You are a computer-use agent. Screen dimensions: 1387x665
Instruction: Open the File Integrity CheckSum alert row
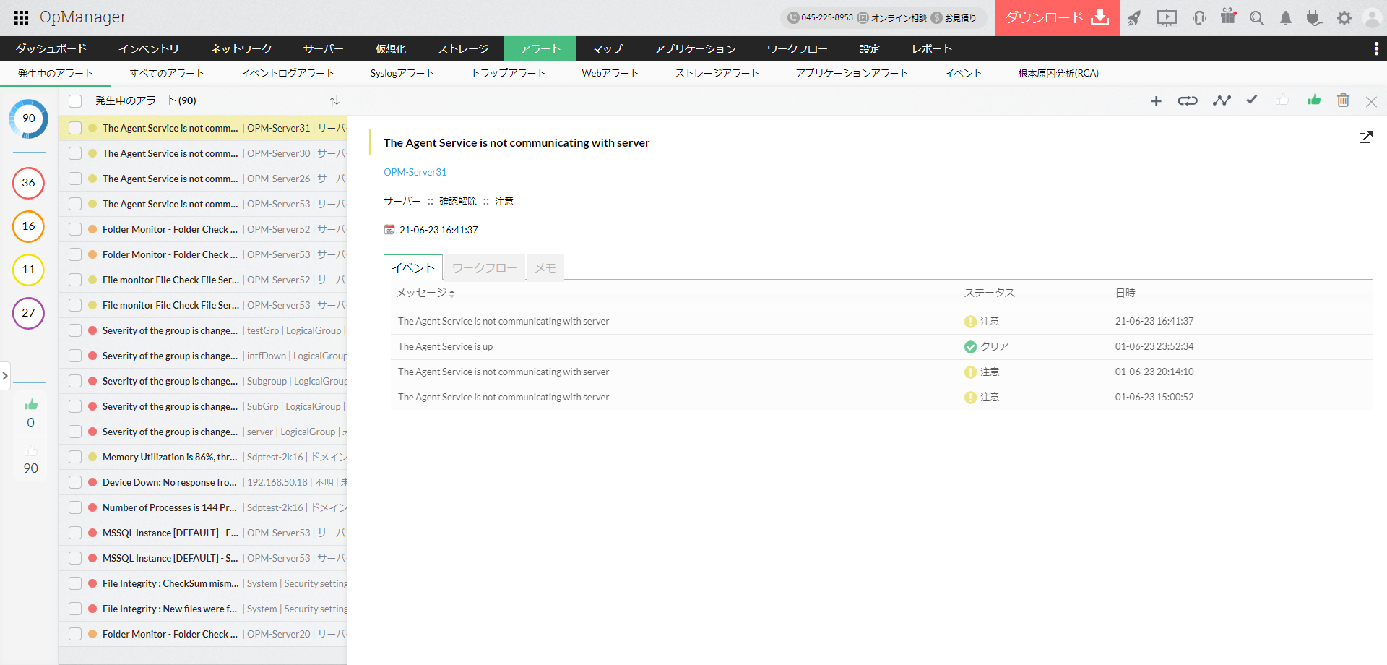pyautogui.click(x=204, y=583)
